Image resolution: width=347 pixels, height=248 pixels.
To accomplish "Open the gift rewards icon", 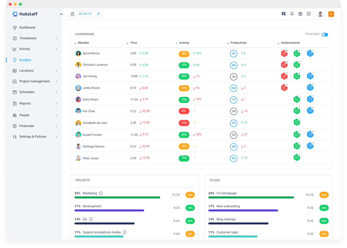I will [x=300, y=14].
